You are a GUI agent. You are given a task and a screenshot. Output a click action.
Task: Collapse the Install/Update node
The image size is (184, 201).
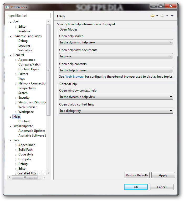pos(11,126)
